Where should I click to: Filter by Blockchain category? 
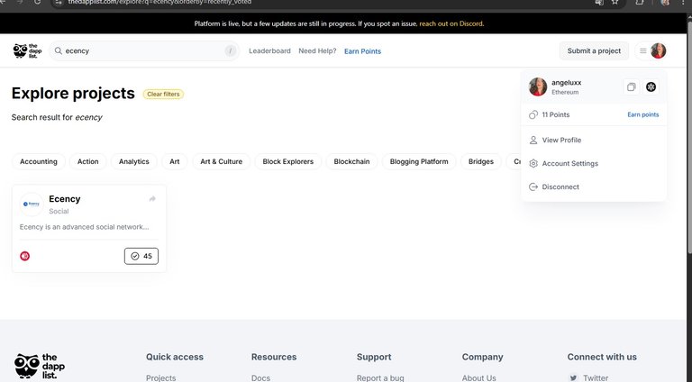351,161
